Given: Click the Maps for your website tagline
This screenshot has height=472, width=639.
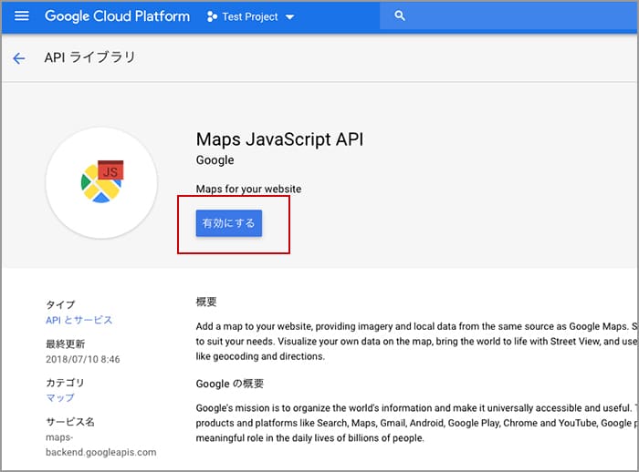Looking at the screenshot, I should pyautogui.click(x=248, y=189).
